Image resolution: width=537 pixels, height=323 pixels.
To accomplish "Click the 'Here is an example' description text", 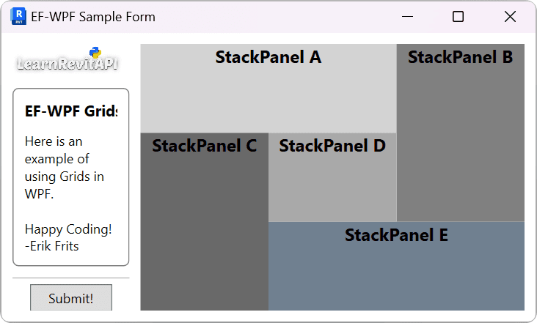I will coord(65,168).
